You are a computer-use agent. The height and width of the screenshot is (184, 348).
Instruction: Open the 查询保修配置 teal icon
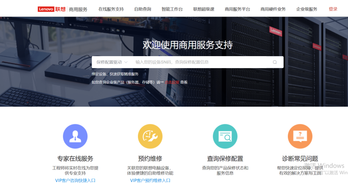coord(225,136)
